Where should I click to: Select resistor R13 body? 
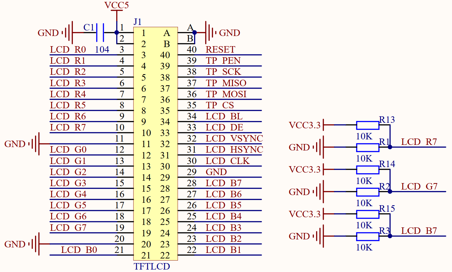(x=367, y=125)
